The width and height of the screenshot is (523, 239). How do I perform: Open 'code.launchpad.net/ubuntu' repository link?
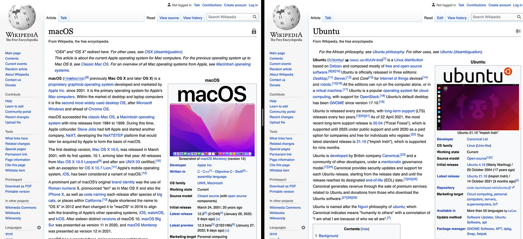[x=488, y=188]
